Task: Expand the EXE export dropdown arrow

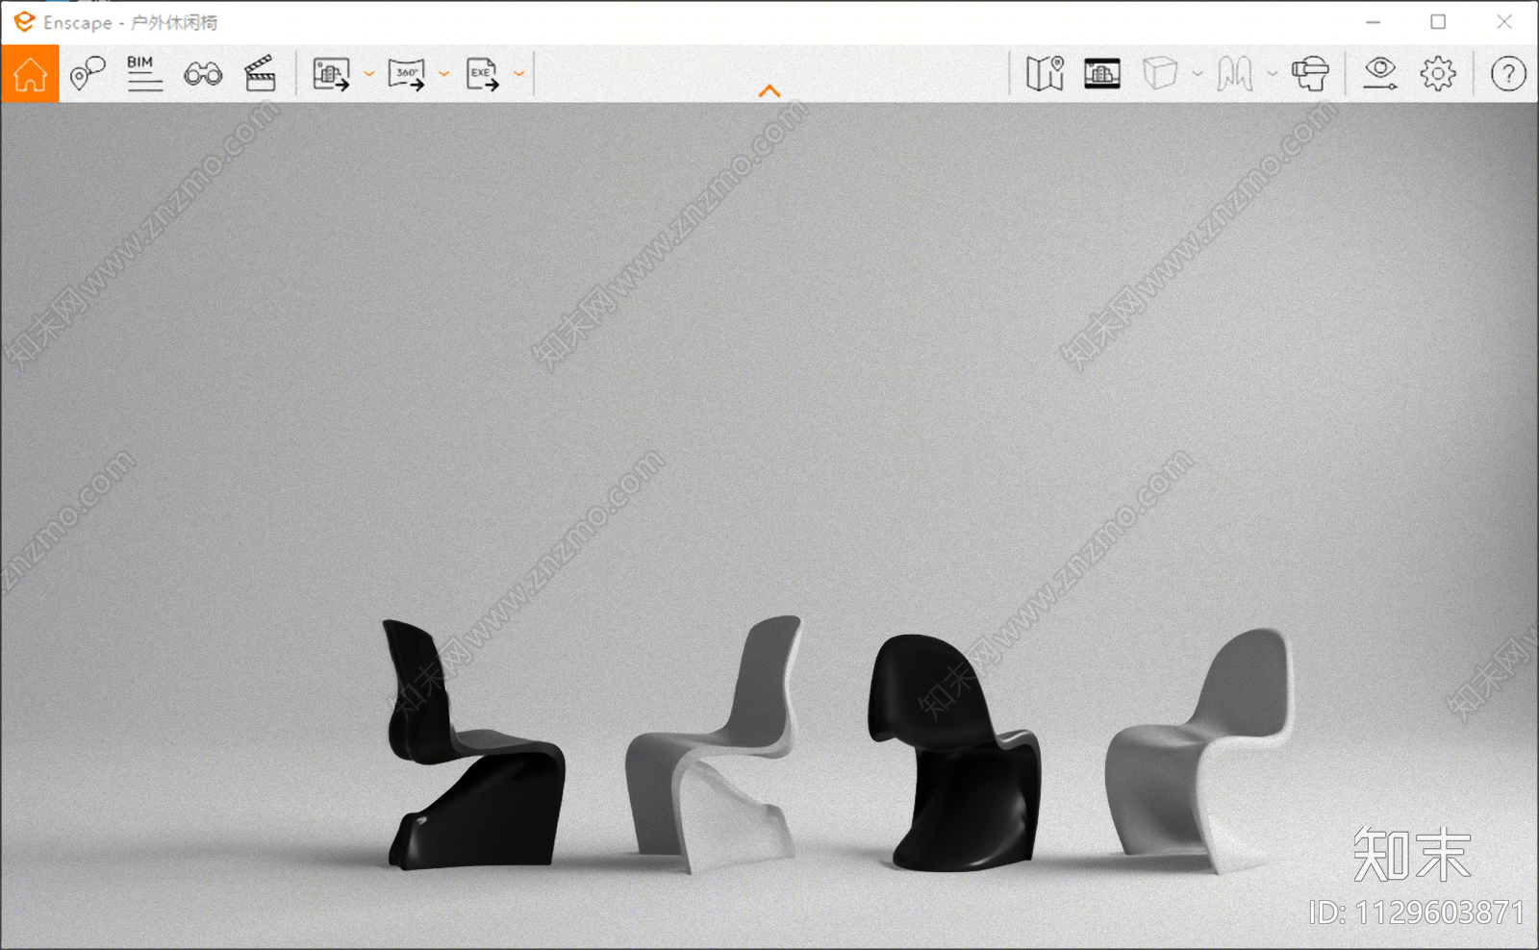Action: 518,74
